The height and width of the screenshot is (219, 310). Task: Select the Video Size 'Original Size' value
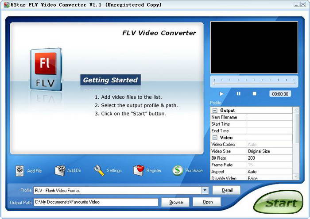pos(269,151)
